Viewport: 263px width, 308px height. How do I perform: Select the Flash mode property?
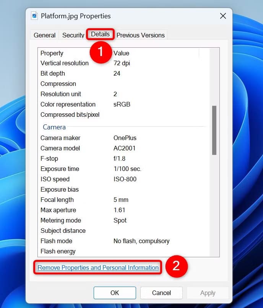56,241
